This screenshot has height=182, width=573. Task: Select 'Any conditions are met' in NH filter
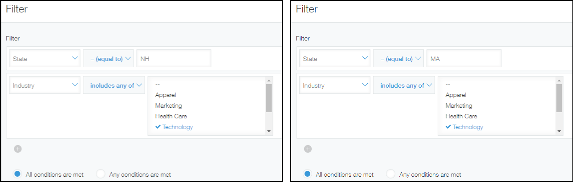pos(102,174)
